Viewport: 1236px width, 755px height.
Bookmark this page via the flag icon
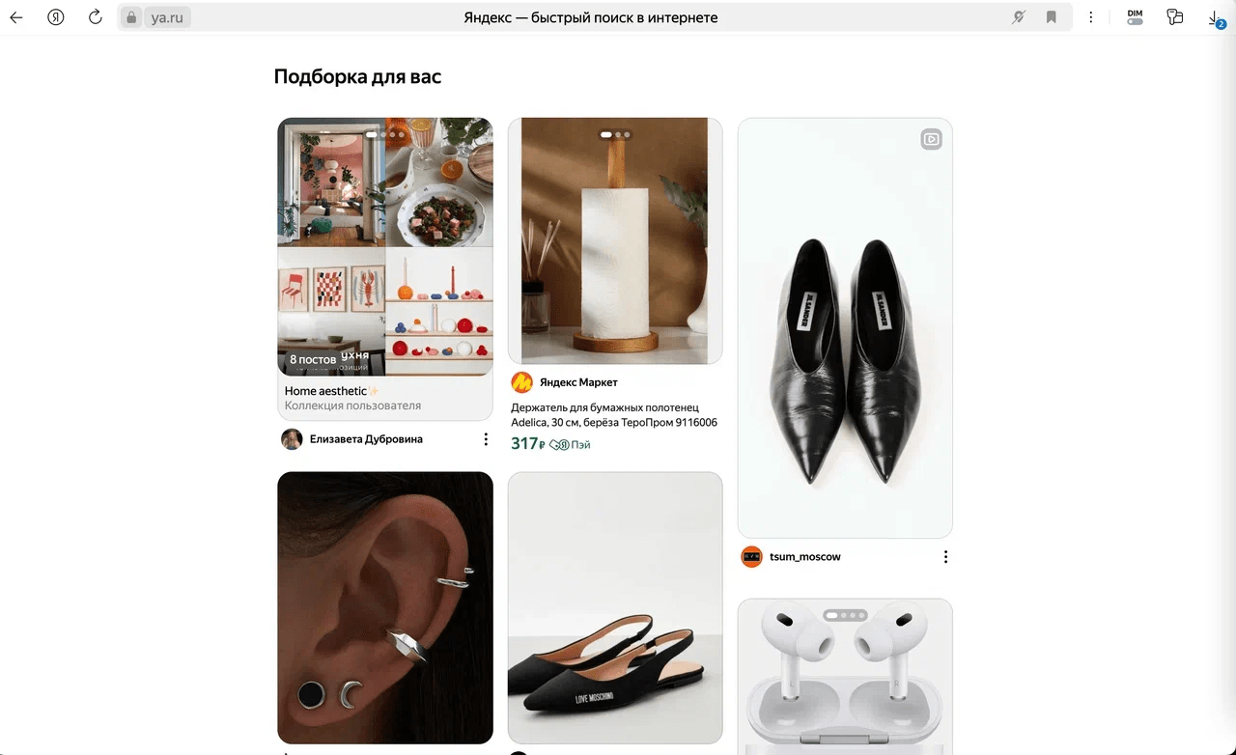click(x=1052, y=17)
